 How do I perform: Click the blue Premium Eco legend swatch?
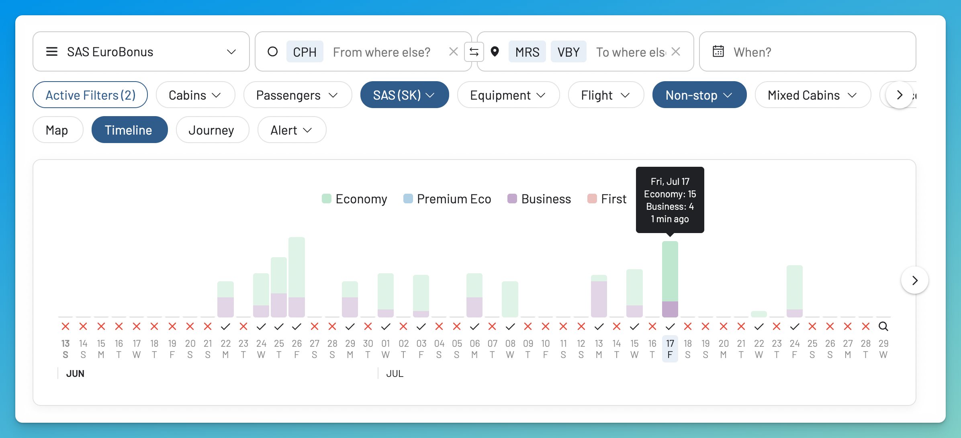click(x=408, y=199)
